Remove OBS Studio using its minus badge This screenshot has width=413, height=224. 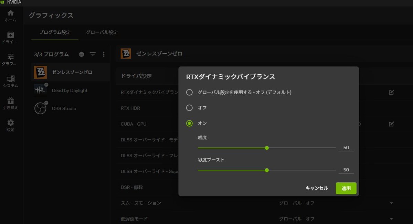(x=46, y=103)
